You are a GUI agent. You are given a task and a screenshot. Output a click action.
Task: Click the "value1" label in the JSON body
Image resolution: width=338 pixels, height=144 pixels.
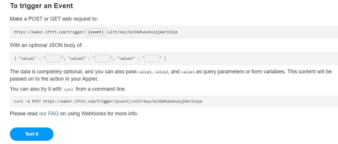click(27, 59)
